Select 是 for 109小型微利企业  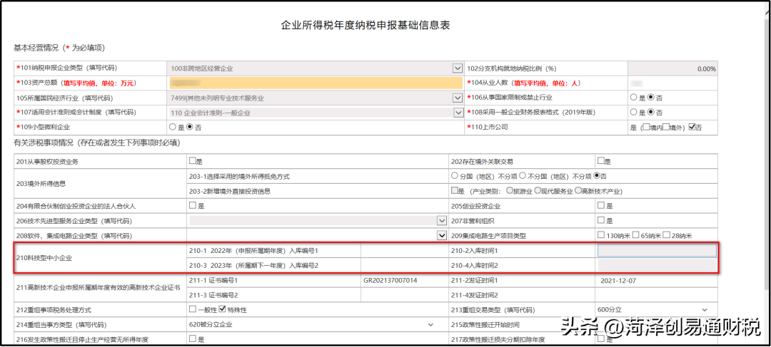pyautogui.click(x=173, y=127)
